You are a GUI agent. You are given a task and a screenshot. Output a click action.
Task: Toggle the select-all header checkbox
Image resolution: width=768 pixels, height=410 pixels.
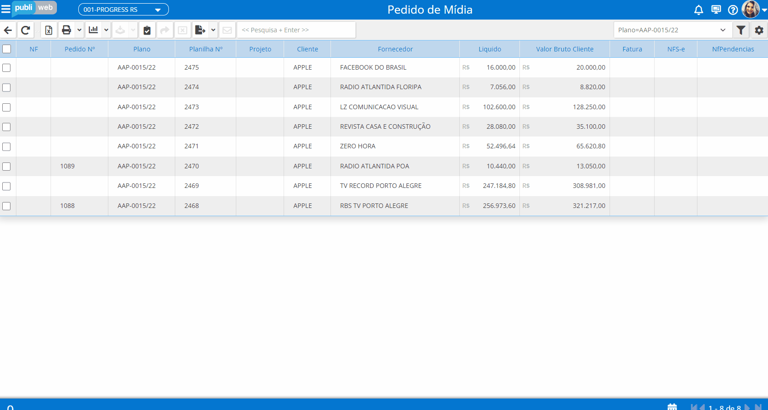pyautogui.click(x=7, y=49)
